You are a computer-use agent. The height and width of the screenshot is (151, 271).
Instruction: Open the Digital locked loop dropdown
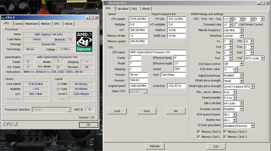pos(241,75)
